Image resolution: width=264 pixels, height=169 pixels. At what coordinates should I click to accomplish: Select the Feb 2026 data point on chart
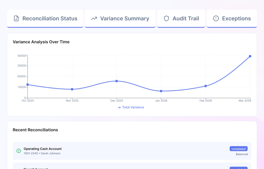point(206,86)
